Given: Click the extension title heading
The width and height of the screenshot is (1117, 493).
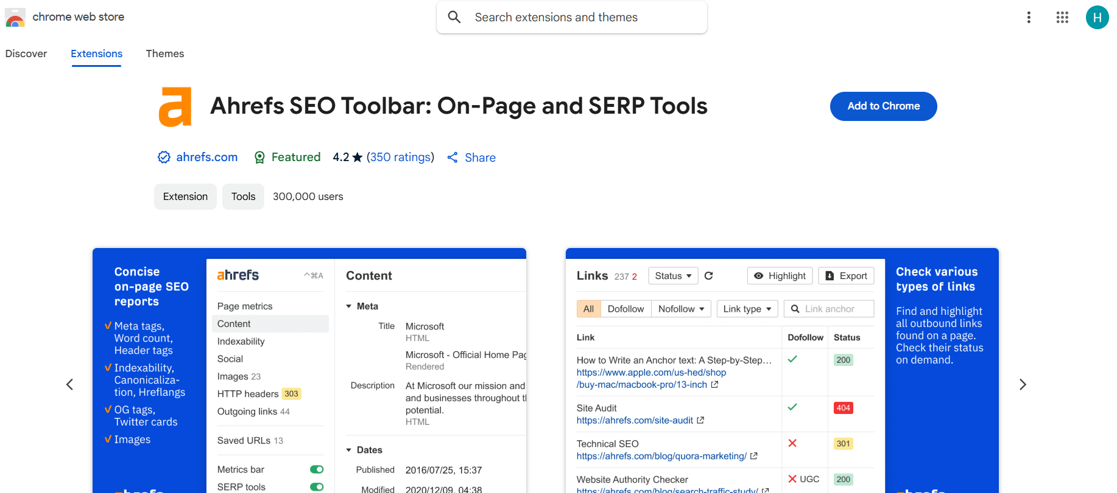Looking at the screenshot, I should coord(459,106).
